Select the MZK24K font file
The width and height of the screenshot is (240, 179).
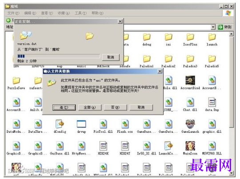click(x=103, y=146)
